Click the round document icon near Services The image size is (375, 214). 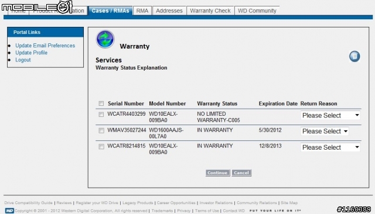354,57
